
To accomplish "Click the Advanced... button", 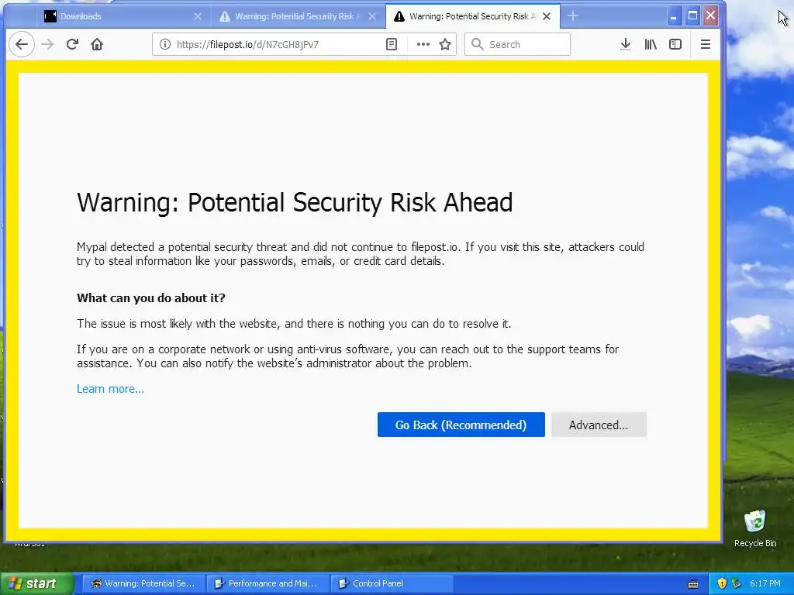I will tap(599, 425).
